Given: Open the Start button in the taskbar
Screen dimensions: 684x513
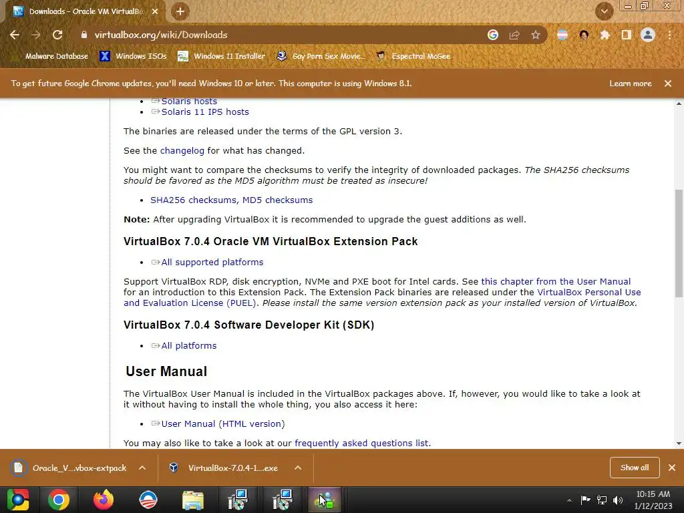Looking at the screenshot, I should click(x=17, y=500).
